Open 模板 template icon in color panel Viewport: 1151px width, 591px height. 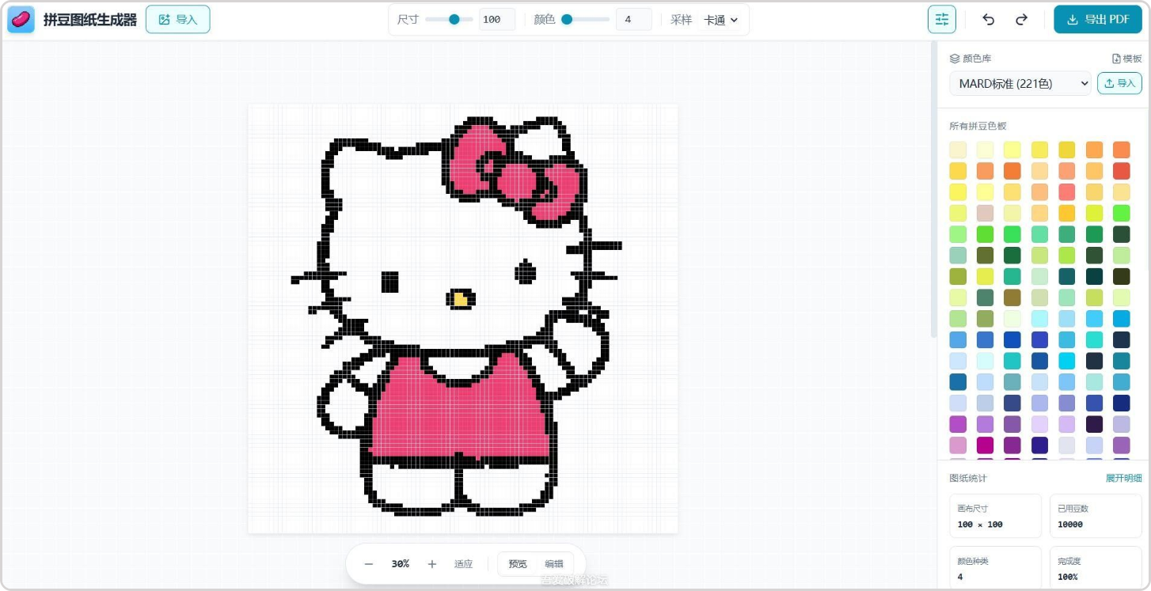(x=1126, y=59)
